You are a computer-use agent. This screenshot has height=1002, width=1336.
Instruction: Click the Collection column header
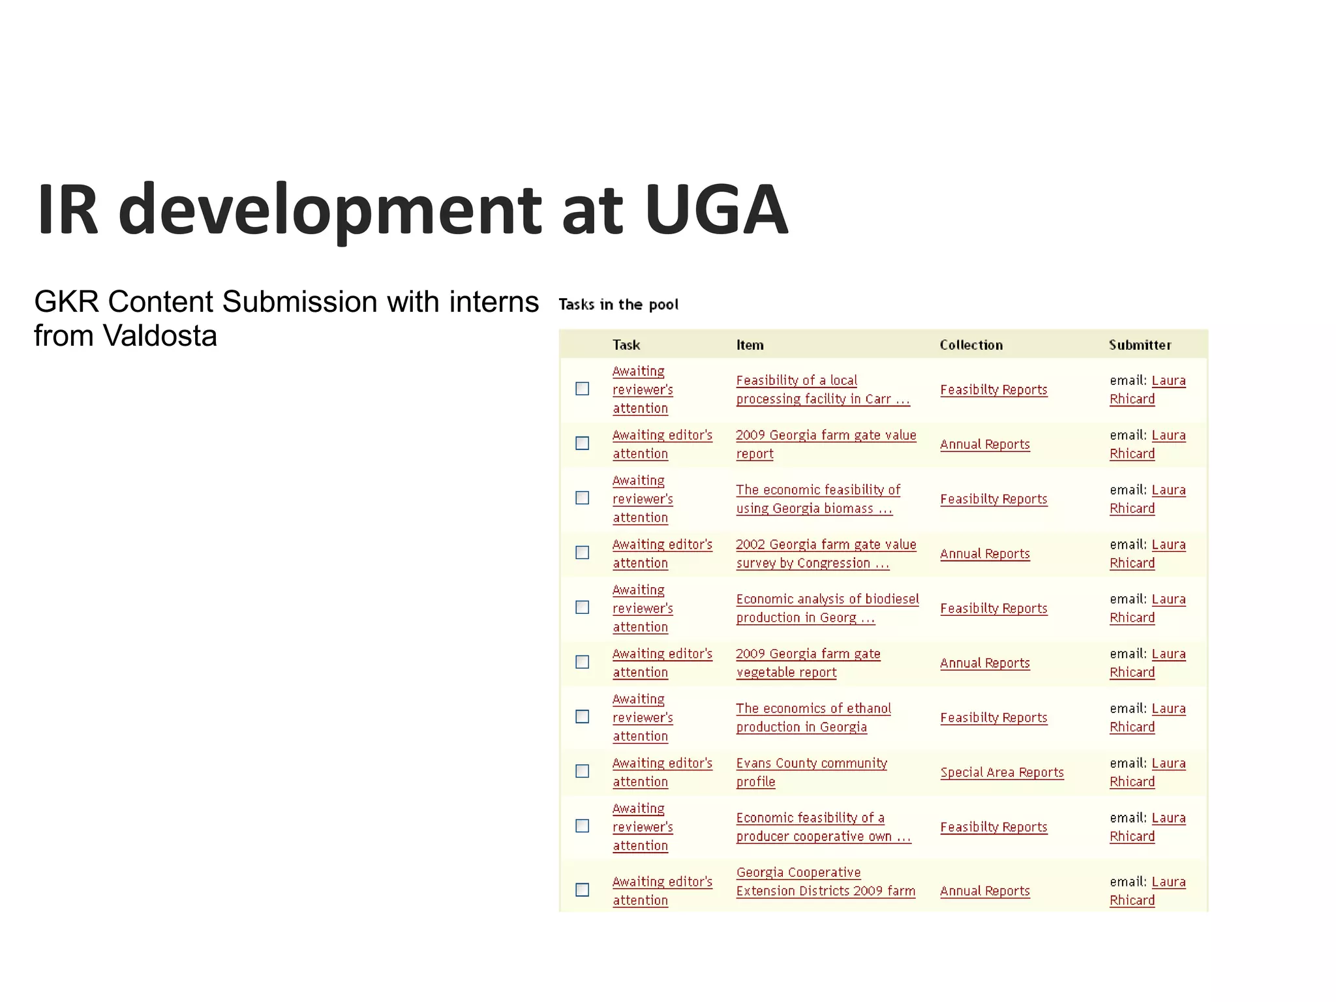click(x=971, y=345)
